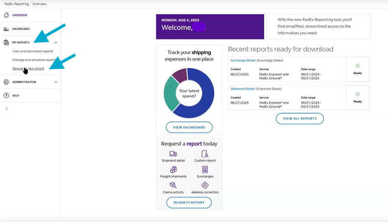Image resolution: width=388 pixels, height=222 pixels.
Task: Select the Claims activity icon
Action: 173,185
